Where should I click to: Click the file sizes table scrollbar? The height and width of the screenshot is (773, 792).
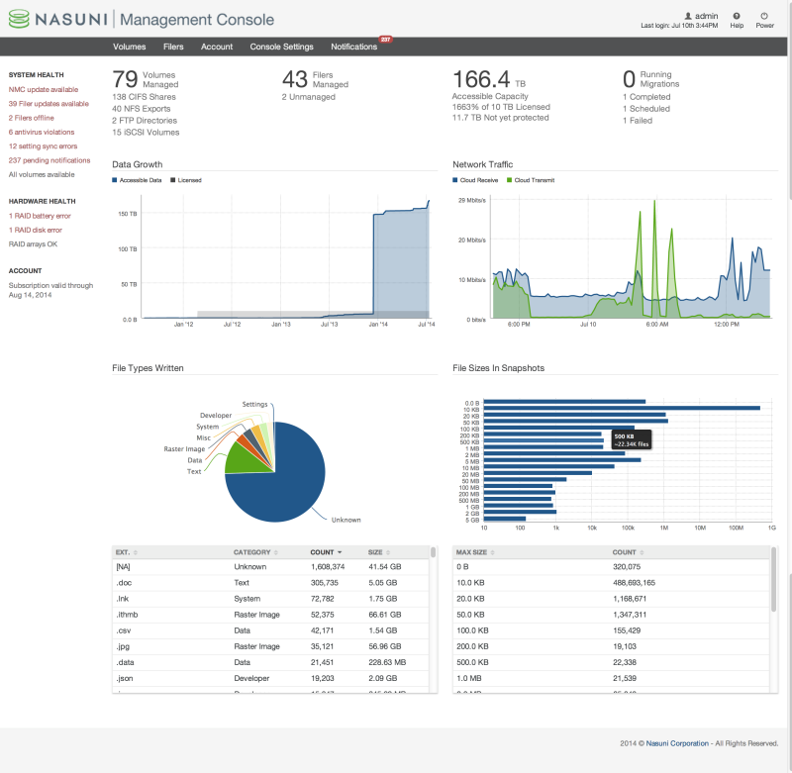[x=773, y=580]
